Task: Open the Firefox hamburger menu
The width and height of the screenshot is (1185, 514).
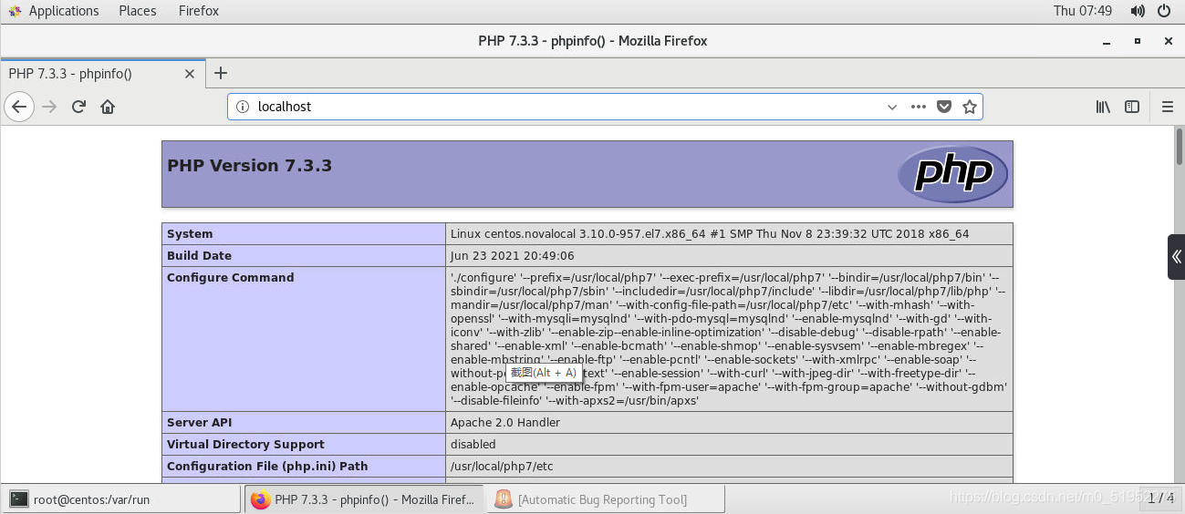Action: 1168,107
